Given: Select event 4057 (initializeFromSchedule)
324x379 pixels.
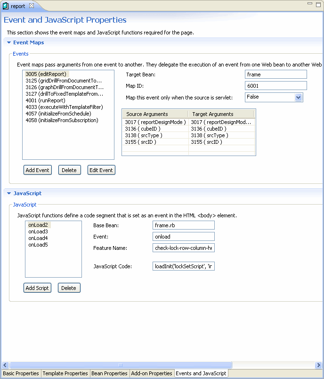Looking at the screenshot, I should (x=58, y=114).
